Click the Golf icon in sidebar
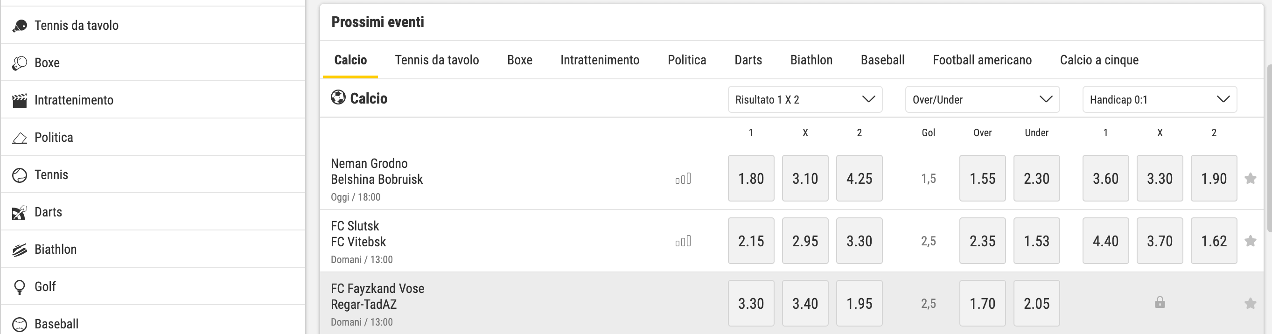1272x334 pixels. pos(19,287)
